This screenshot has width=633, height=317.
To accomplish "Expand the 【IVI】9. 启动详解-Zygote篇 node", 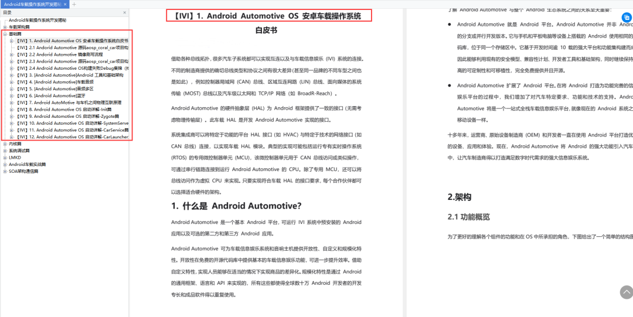I will tap(11, 116).
